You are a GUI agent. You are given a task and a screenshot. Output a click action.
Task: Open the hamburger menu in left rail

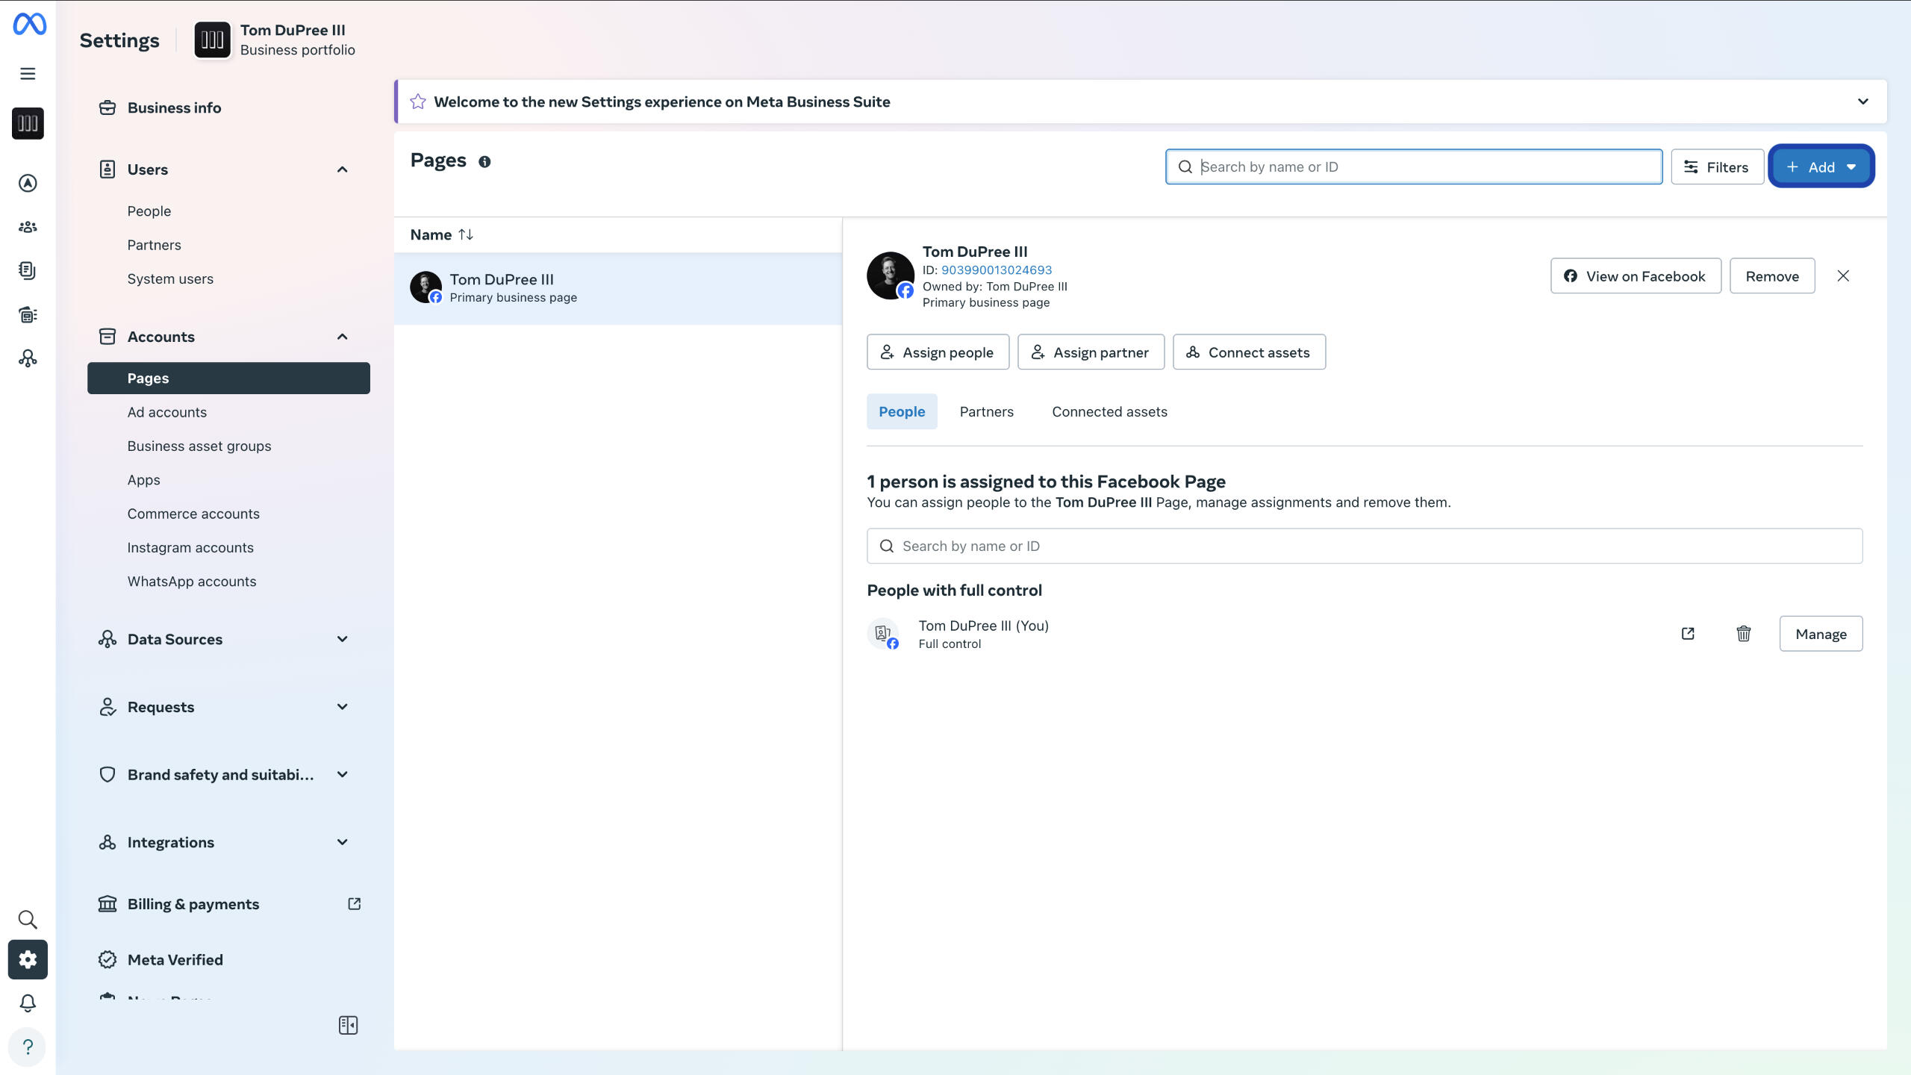tap(28, 73)
